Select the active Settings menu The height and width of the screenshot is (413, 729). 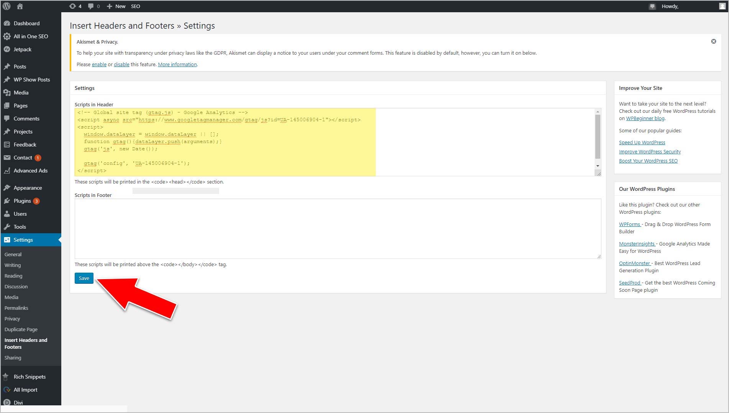tap(31, 240)
